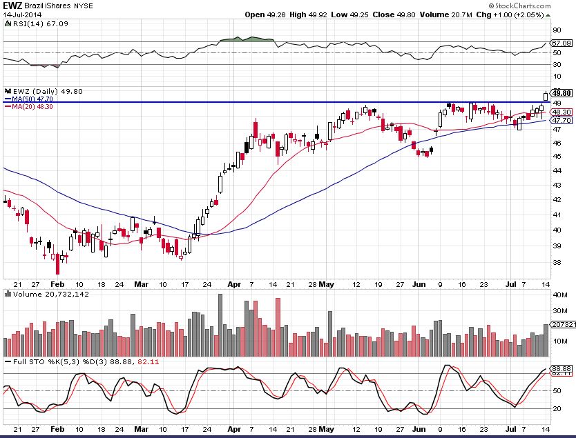Viewport: 576px width, 438px height.
Task: Click the 47.70 moving average price tag
Action: point(561,120)
